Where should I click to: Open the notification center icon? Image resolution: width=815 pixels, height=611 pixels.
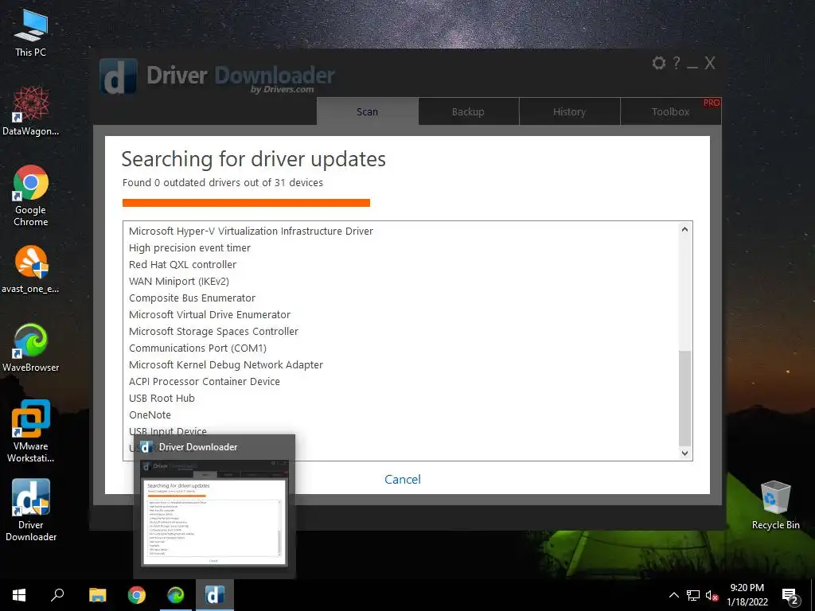coord(790,596)
